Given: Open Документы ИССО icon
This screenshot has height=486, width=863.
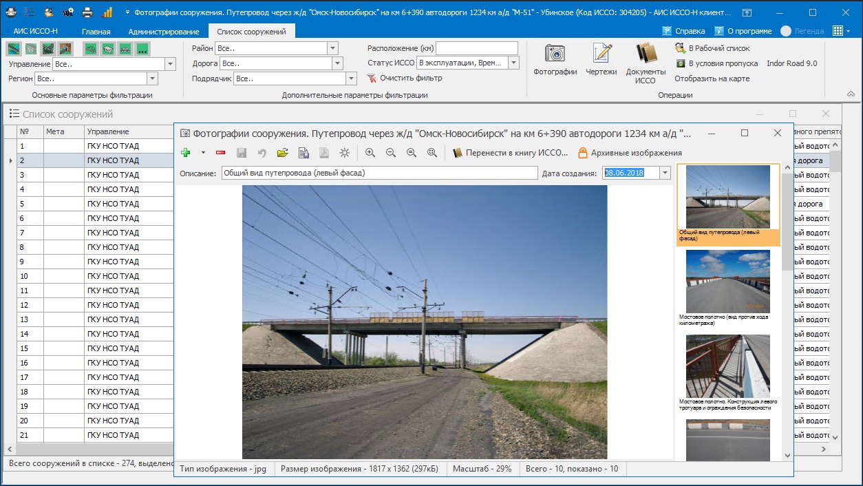Looking at the screenshot, I should click(646, 63).
